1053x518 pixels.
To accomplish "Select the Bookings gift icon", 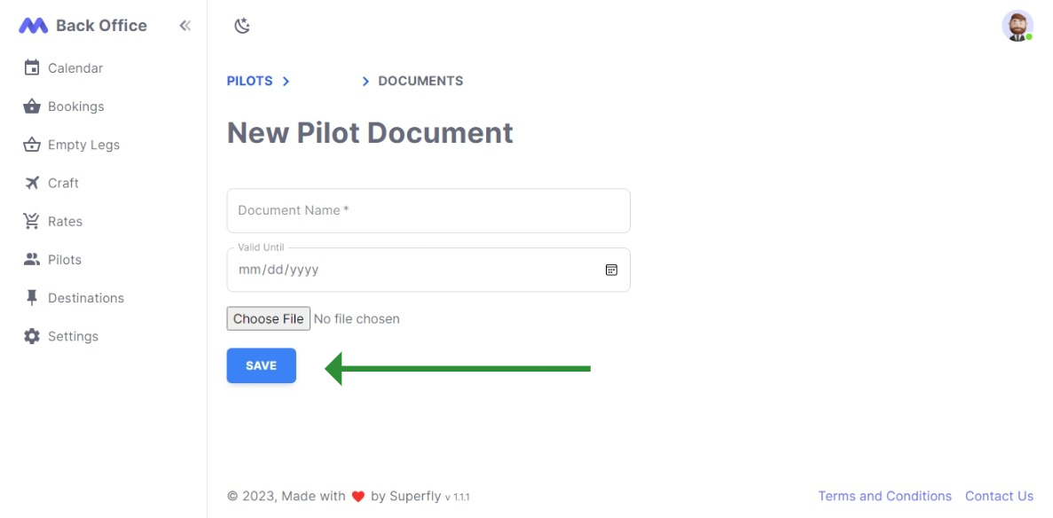I will pos(30,106).
